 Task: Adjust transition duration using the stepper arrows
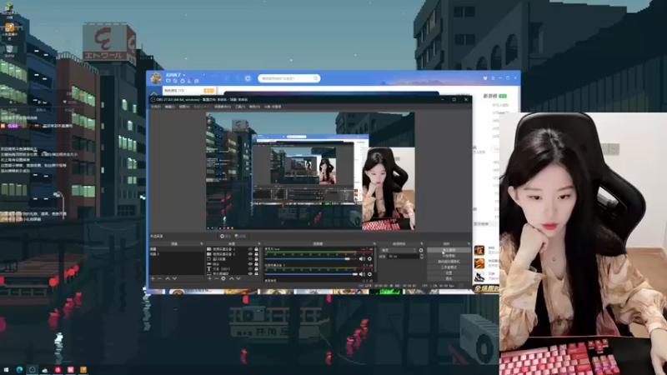pyautogui.click(x=422, y=257)
